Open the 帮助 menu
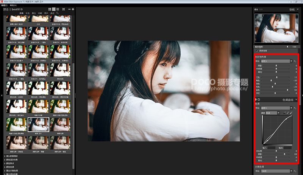This screenshot has width=303, height=175. 13,5
